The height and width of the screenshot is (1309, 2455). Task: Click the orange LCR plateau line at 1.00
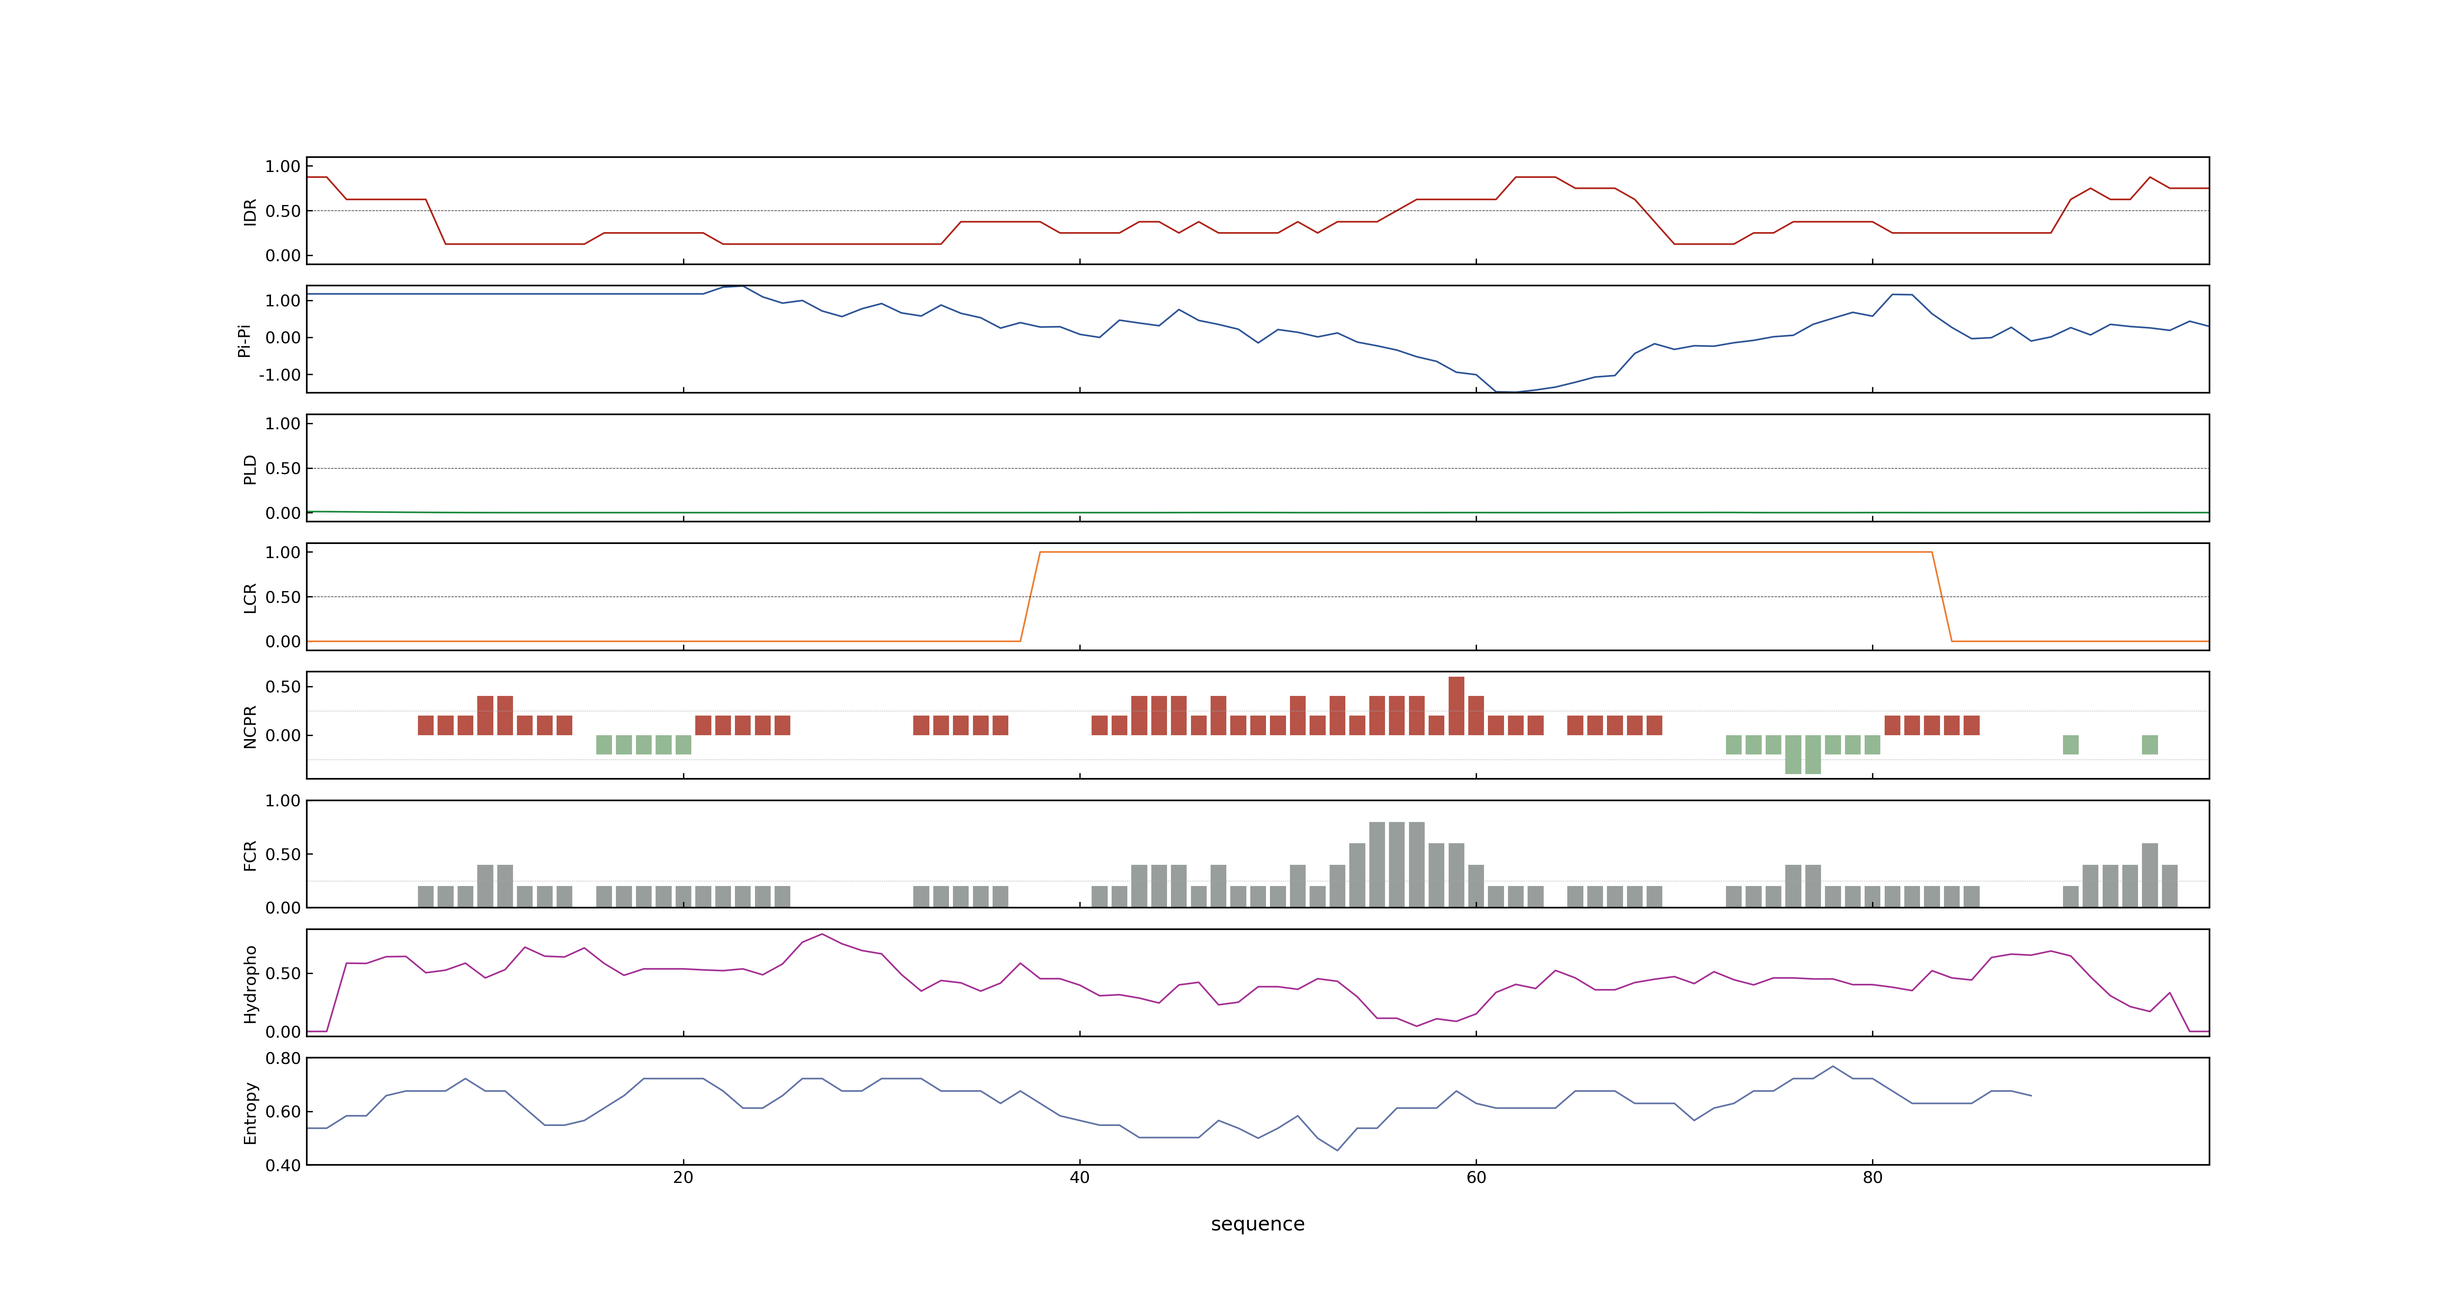coord(1486,552)
